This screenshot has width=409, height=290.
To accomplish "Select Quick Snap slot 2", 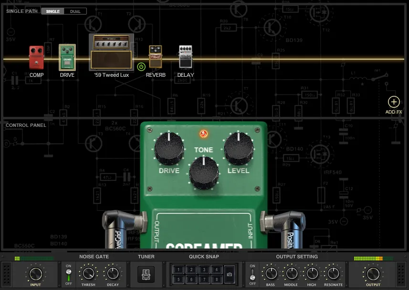I will point(191,269).
